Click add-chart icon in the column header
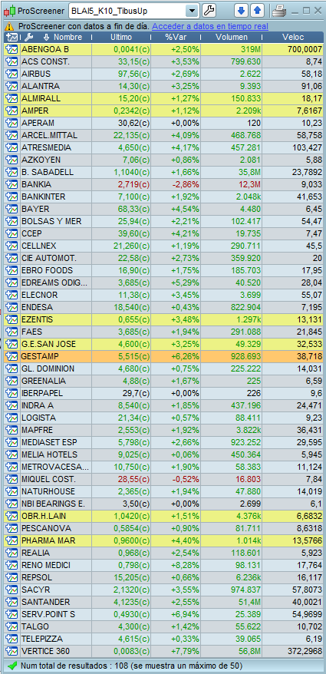Screen dimensions: 326x674 (x=12, y=37)
